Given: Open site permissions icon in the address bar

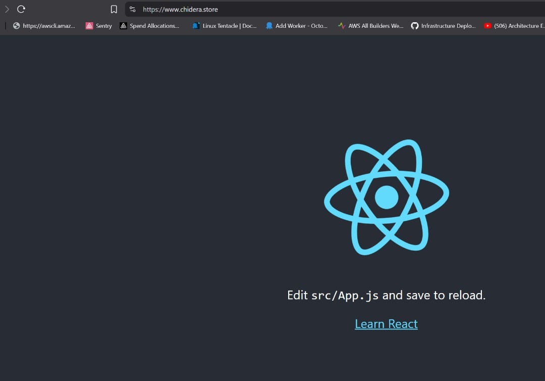Looking at the screenshot, I should pos(132,9).
